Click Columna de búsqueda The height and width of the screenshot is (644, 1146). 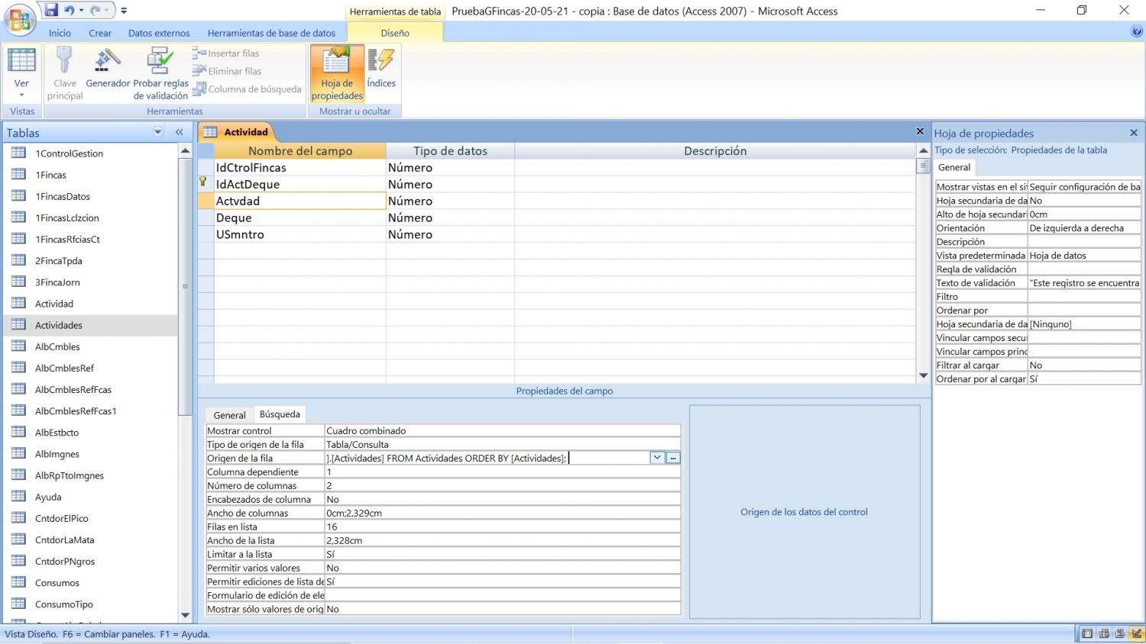(248, 89)
